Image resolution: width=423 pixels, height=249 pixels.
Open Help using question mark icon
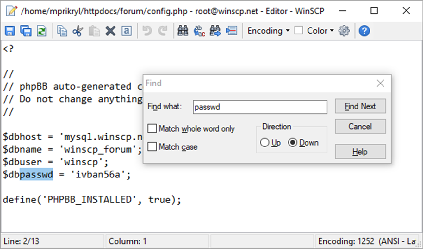(x=364, y=30)
